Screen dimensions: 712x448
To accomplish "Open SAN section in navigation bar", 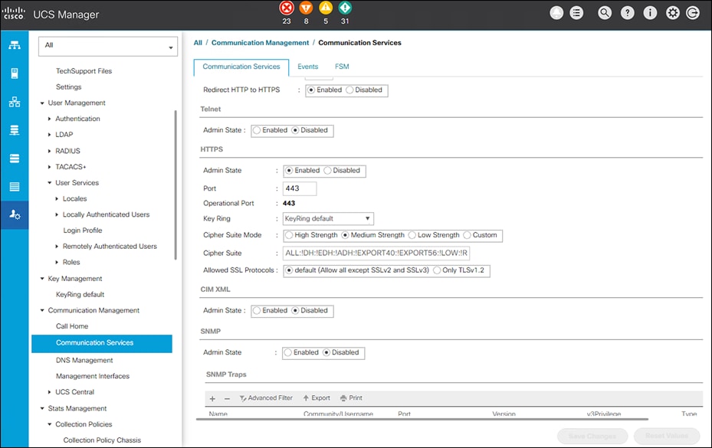I will click(15, 130).
